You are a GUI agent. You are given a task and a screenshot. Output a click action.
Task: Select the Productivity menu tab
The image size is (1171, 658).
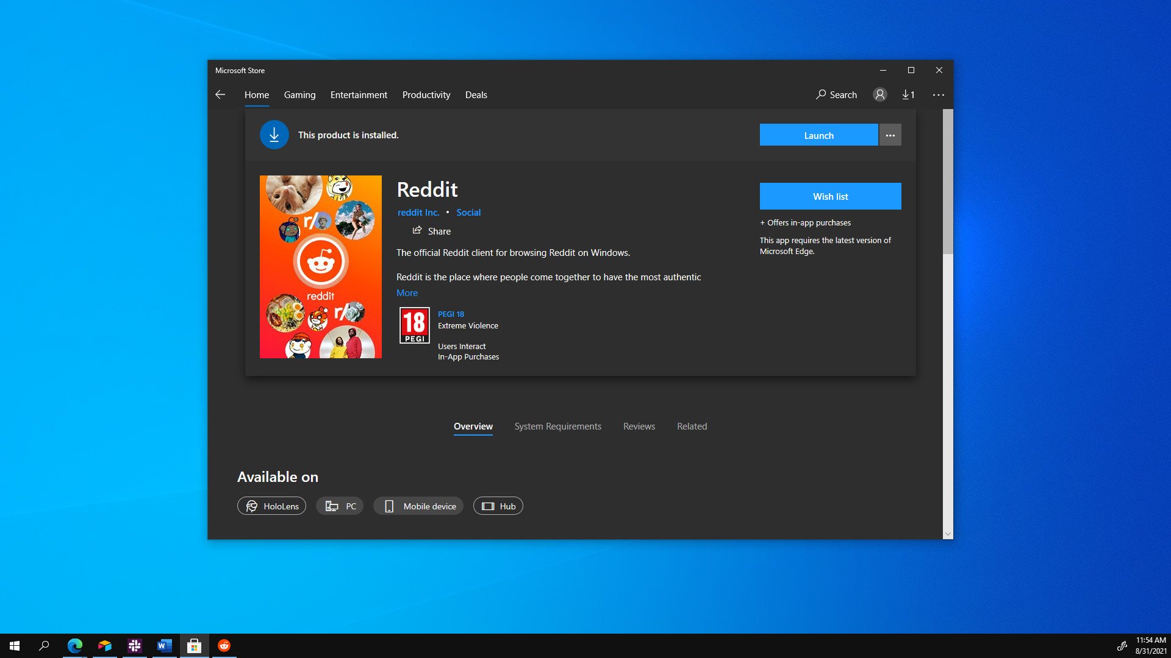coord(426,95)
